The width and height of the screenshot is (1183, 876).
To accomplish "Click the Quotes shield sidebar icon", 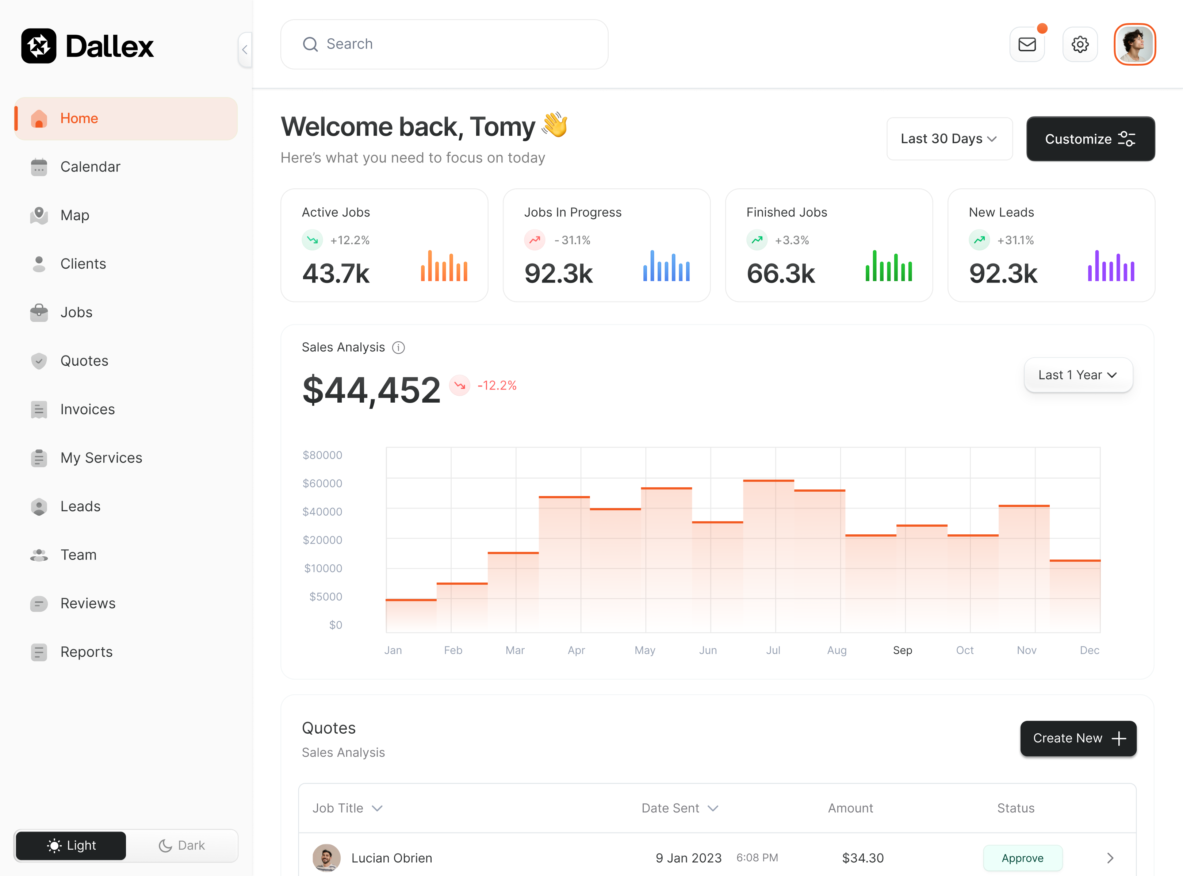I will point(39,361).
